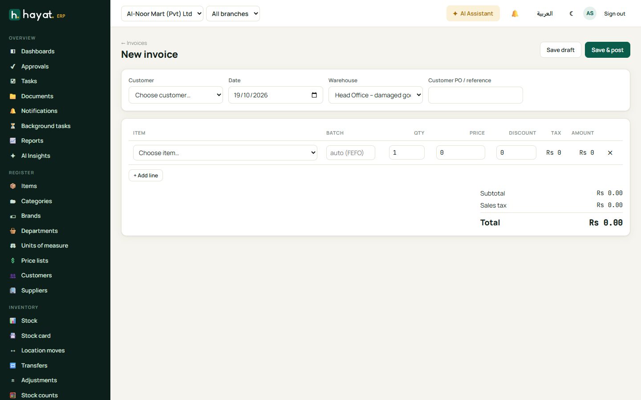Open the date picker calendar icon
This screenshot has width=641, height=400.
(x=314, y=95)
